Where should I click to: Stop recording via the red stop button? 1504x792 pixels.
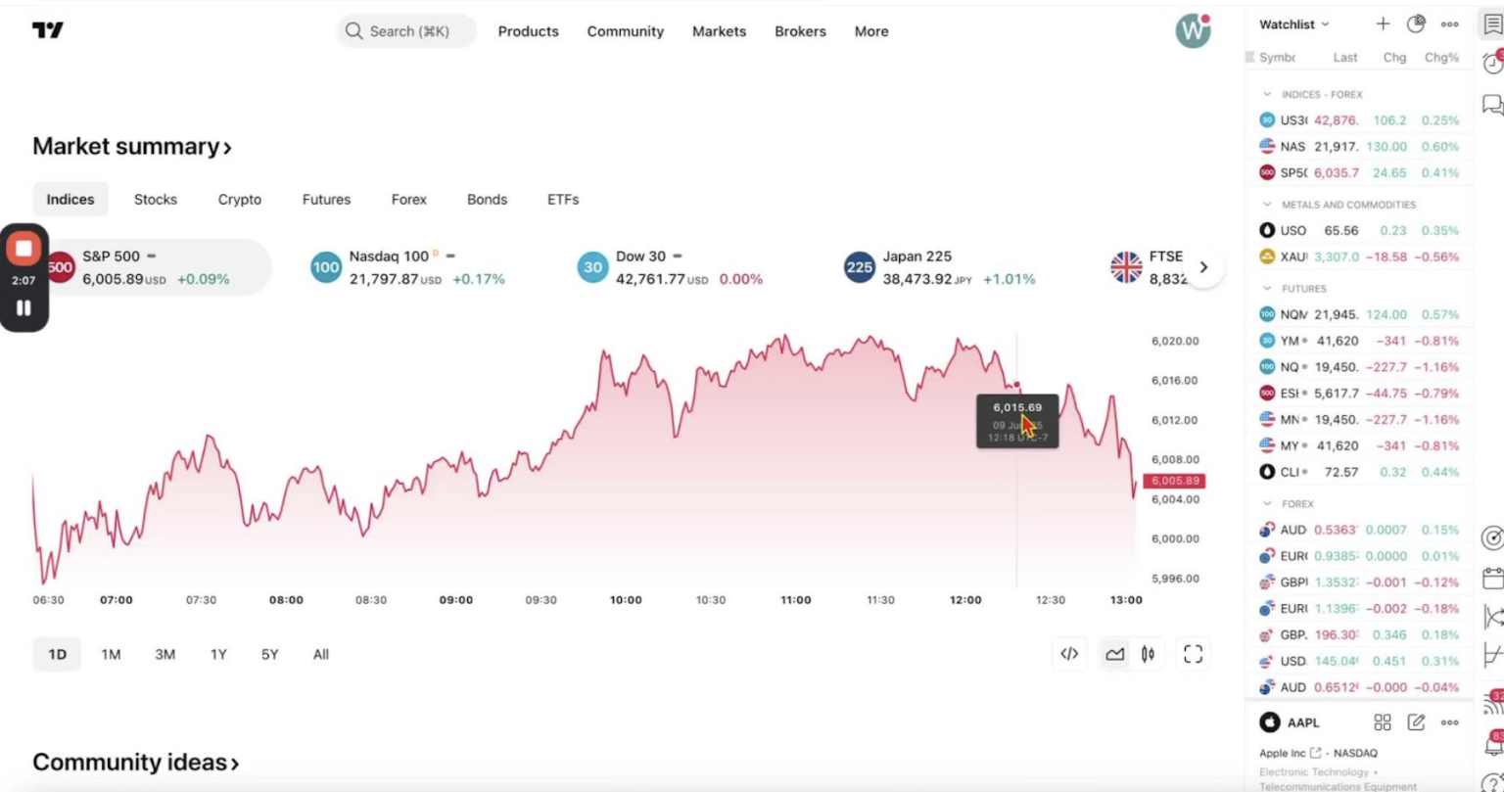click(23, 248)
